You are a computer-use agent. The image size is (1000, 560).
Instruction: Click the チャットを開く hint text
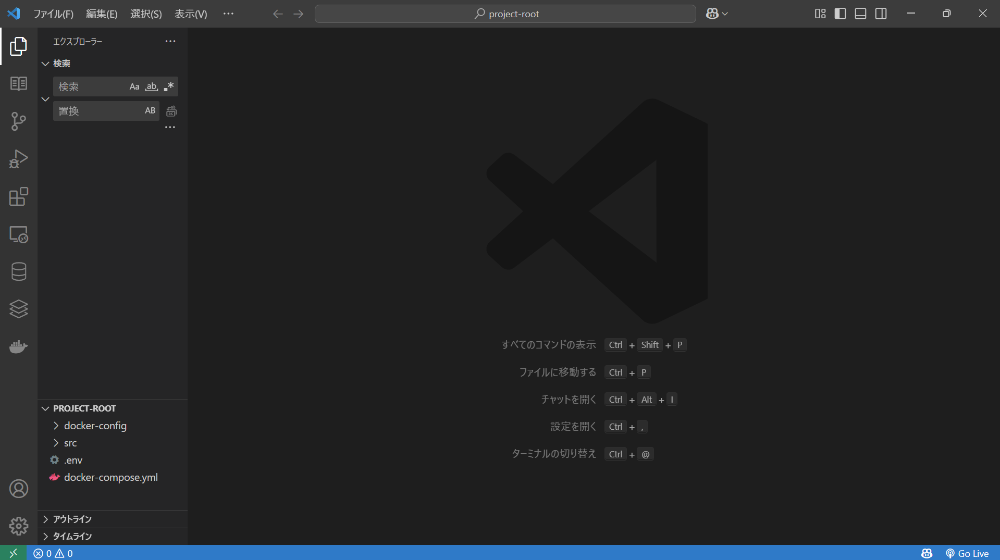coord(569,400)
